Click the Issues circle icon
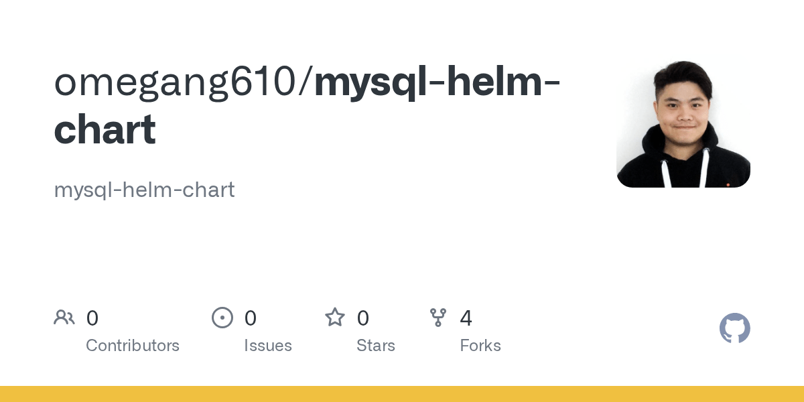804x402 pixels. coord(222,318)
